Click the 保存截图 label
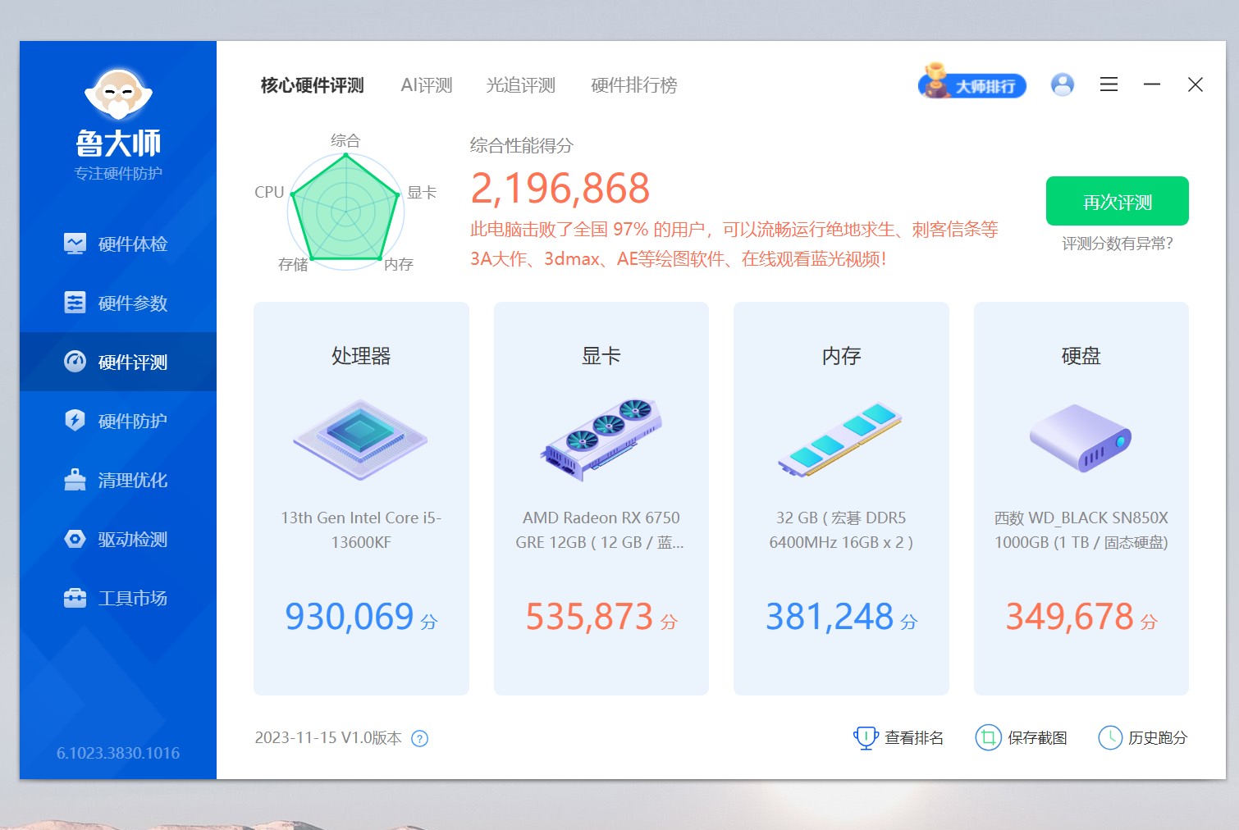The image size is (1239, 830). (x=1037, y=738)
